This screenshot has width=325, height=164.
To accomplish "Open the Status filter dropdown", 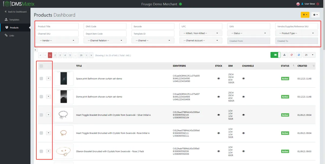I will (x=249, y=33).
